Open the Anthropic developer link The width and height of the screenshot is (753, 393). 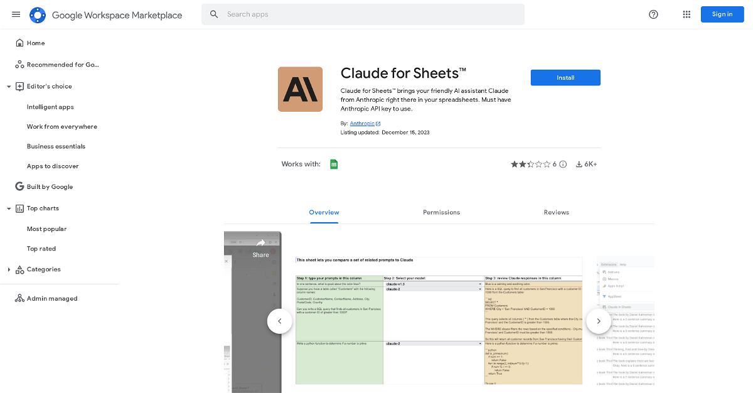pyautogui.click(x=362, y=124)
